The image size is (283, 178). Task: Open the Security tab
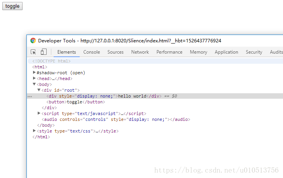pos(254,52)
